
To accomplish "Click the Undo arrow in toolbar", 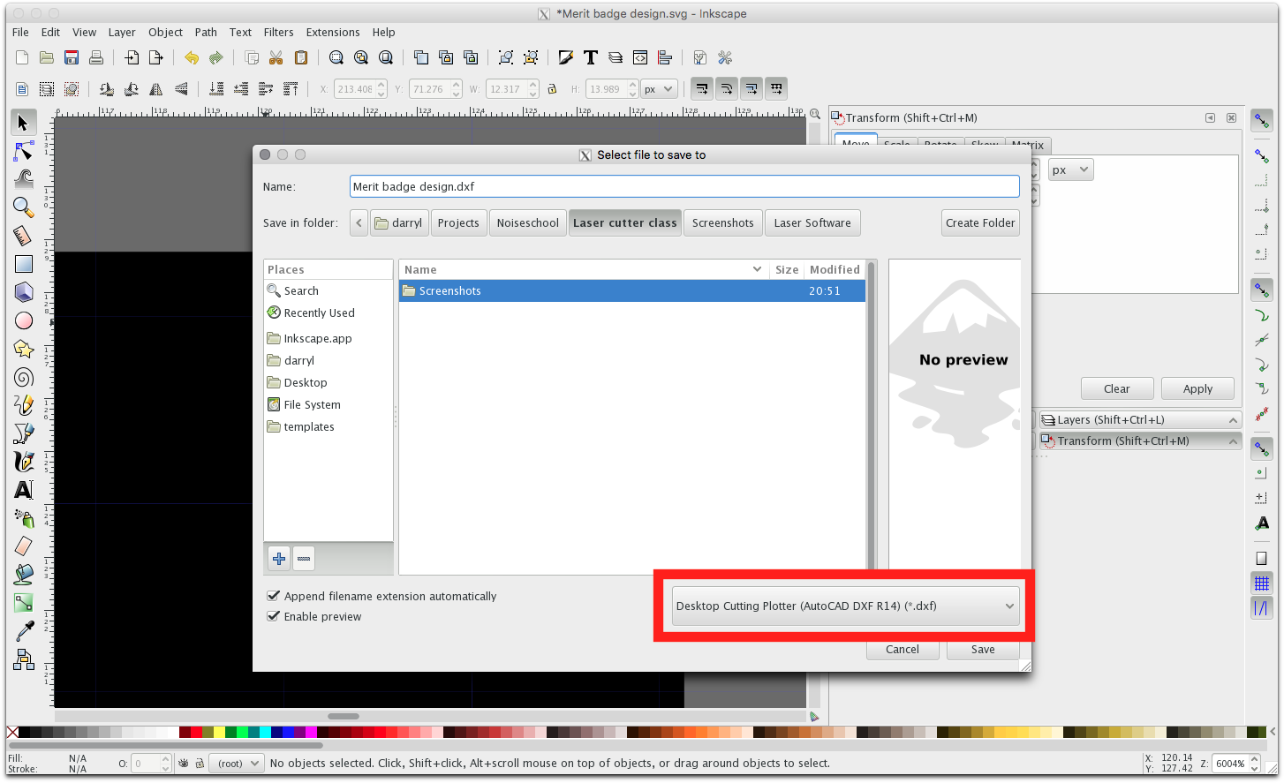I will pos(192,58).
